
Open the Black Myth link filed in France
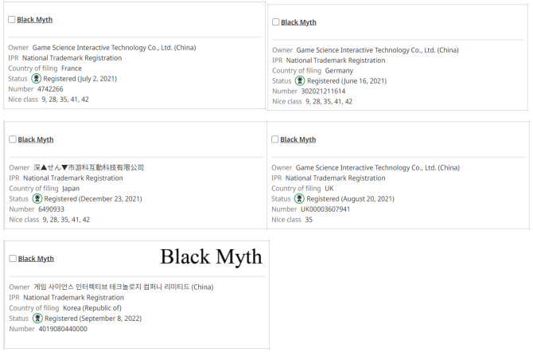point(35,20)
